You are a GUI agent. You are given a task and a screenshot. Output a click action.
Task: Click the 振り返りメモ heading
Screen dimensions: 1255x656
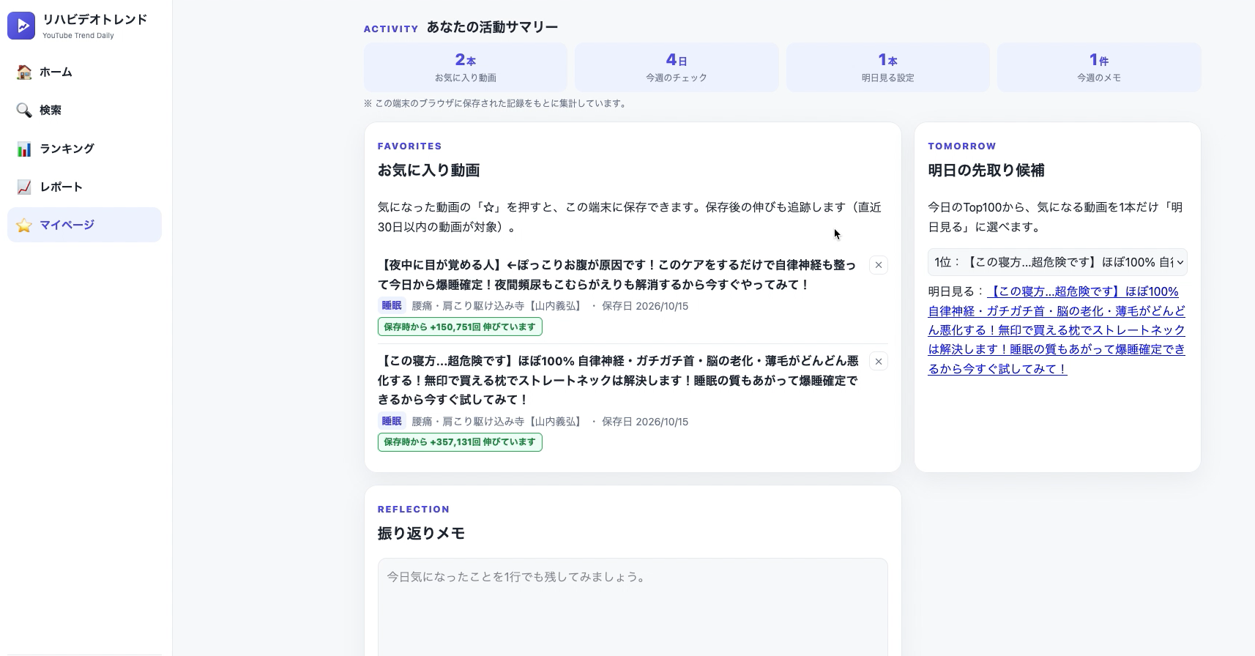422,534
